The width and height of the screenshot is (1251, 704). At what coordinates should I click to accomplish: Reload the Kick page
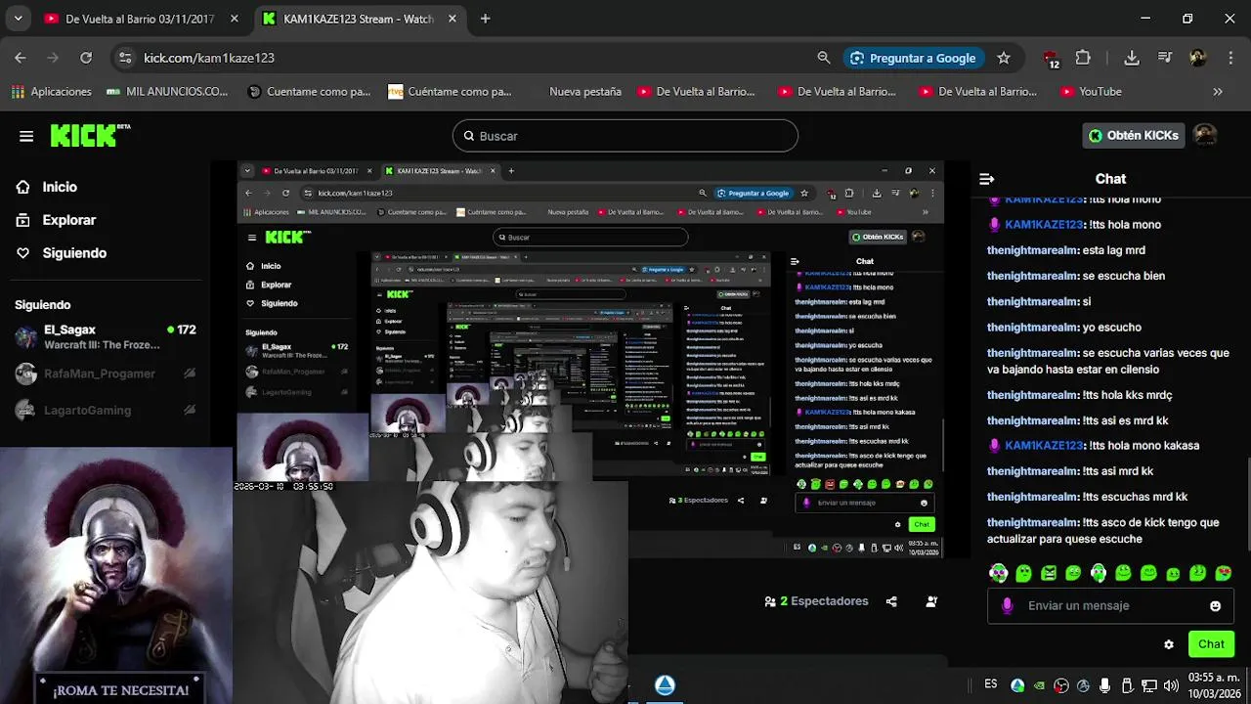tap(86, 58)
